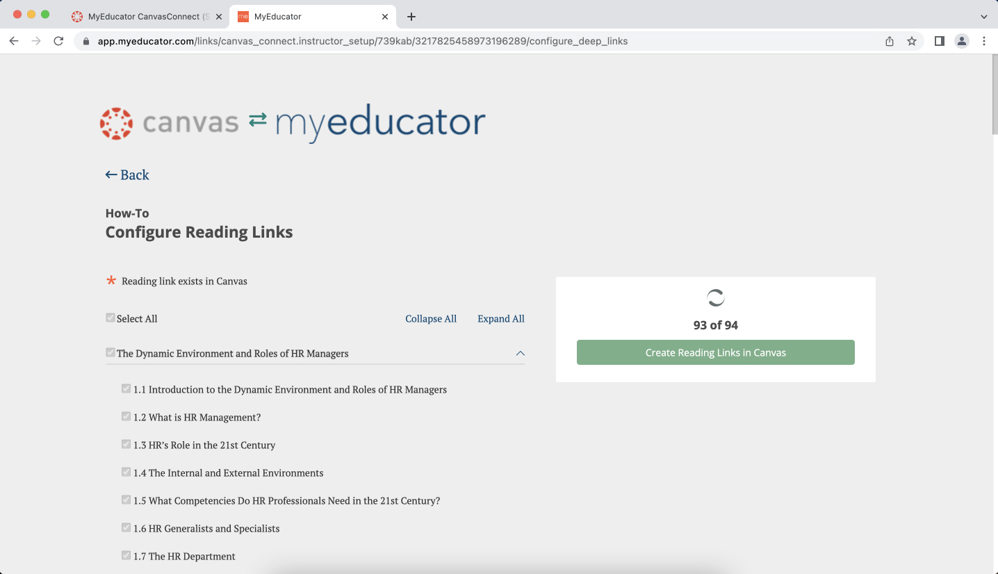
Task: Select the MyEducator tab
Action: pos(313,16)
